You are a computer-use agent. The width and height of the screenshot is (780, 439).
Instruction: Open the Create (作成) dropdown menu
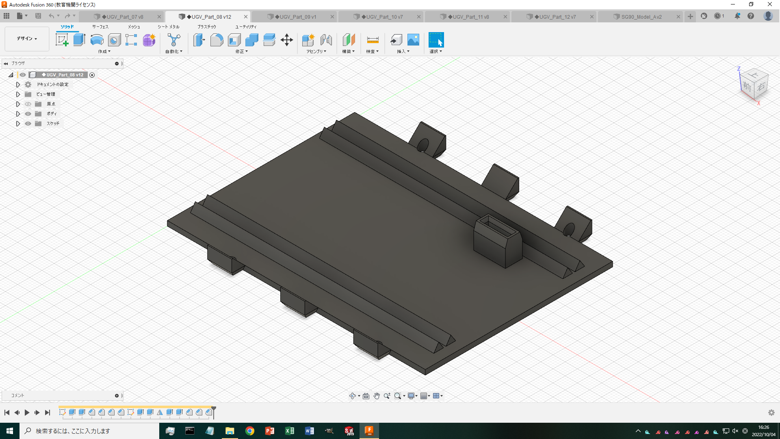[104, 52]
